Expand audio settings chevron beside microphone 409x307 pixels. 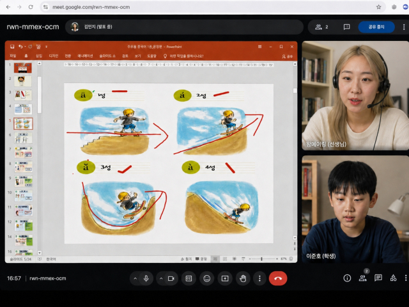pos(135,279)
